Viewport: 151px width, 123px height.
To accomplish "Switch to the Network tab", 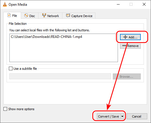I will pyautogui.click(x=50, y=16).
